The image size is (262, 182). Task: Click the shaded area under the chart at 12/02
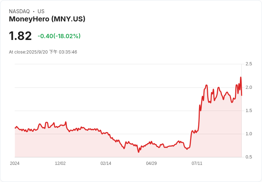60,143
